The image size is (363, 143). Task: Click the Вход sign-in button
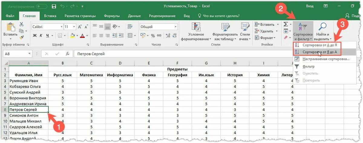[x=310, y=6]
